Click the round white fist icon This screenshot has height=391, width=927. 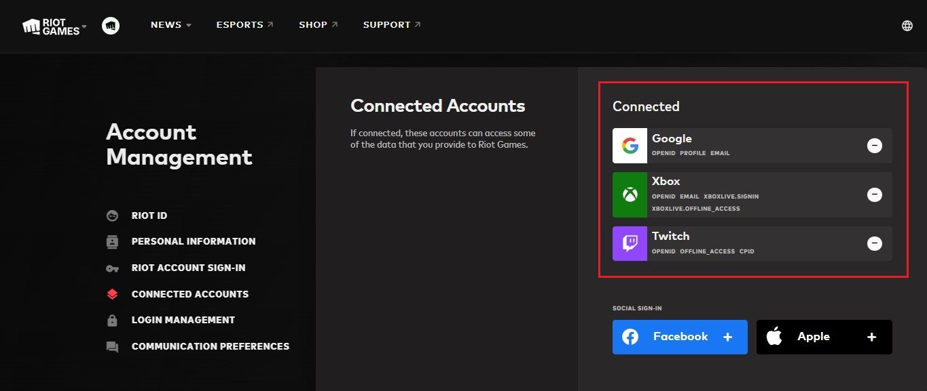(x=111, y=26)
